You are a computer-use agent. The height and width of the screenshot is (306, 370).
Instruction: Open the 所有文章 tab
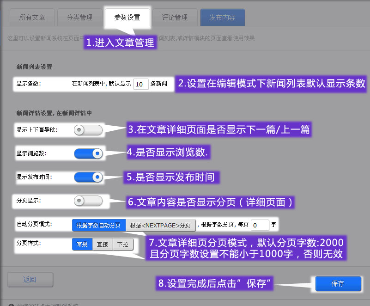click(x=32, y=18)
